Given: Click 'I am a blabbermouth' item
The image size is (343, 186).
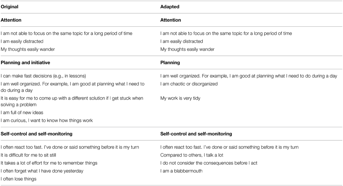Looking at the screenshot, I should pyautogui.click(x=182, y=171).
